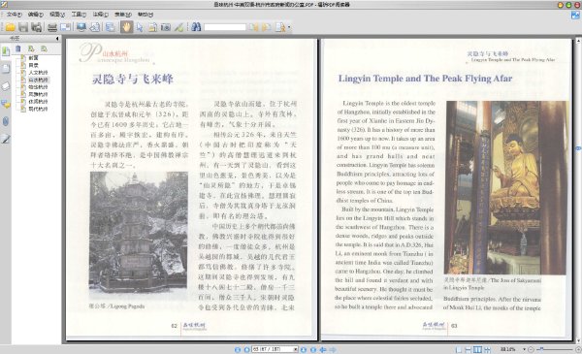Click the binoculars Find icon
The width and height of the screenshot is (582, 354).
pos(196,27)
